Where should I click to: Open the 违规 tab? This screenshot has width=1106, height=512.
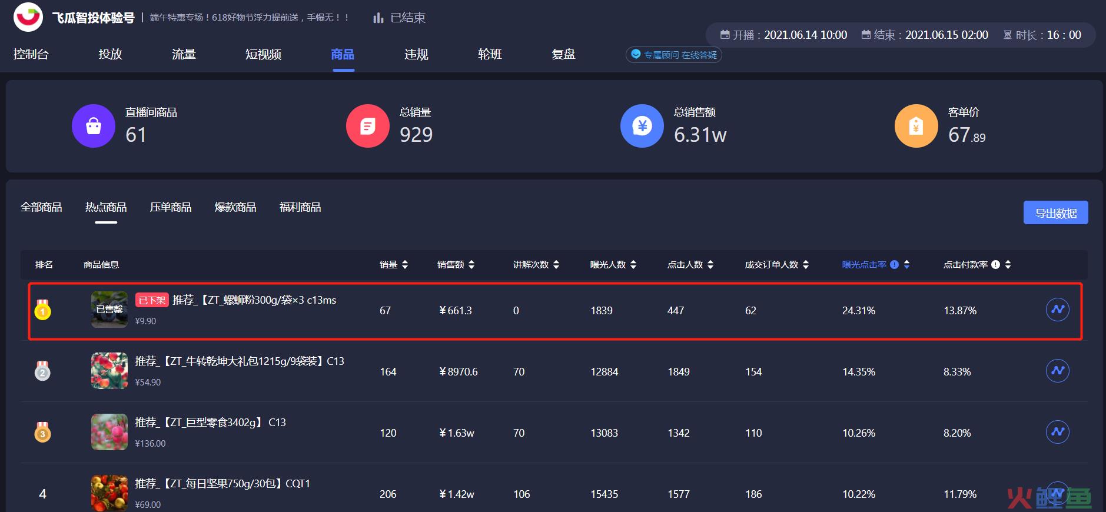tap(416, 54)
